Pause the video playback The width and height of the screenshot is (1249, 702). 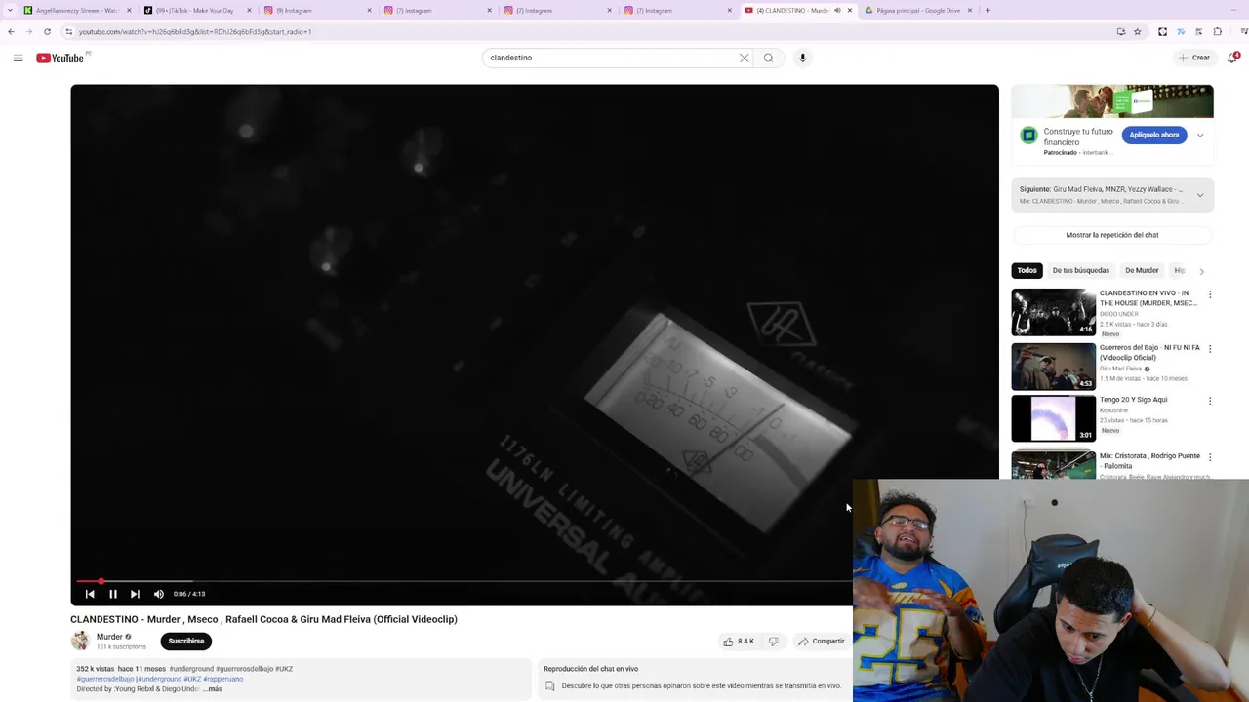112,594
